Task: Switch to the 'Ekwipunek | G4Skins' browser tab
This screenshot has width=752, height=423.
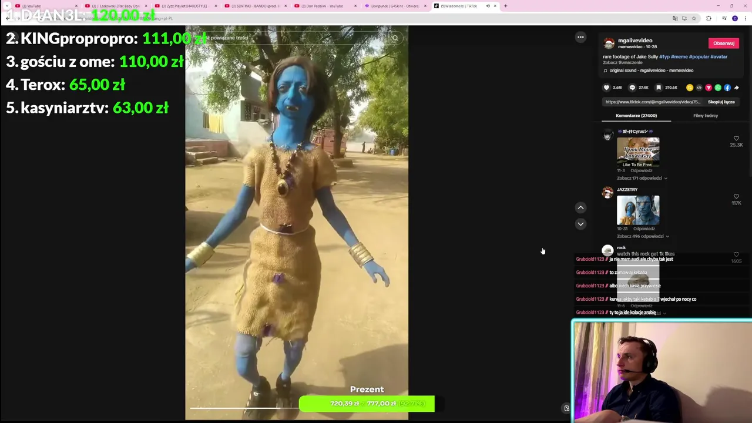Action: coord(395,6)
